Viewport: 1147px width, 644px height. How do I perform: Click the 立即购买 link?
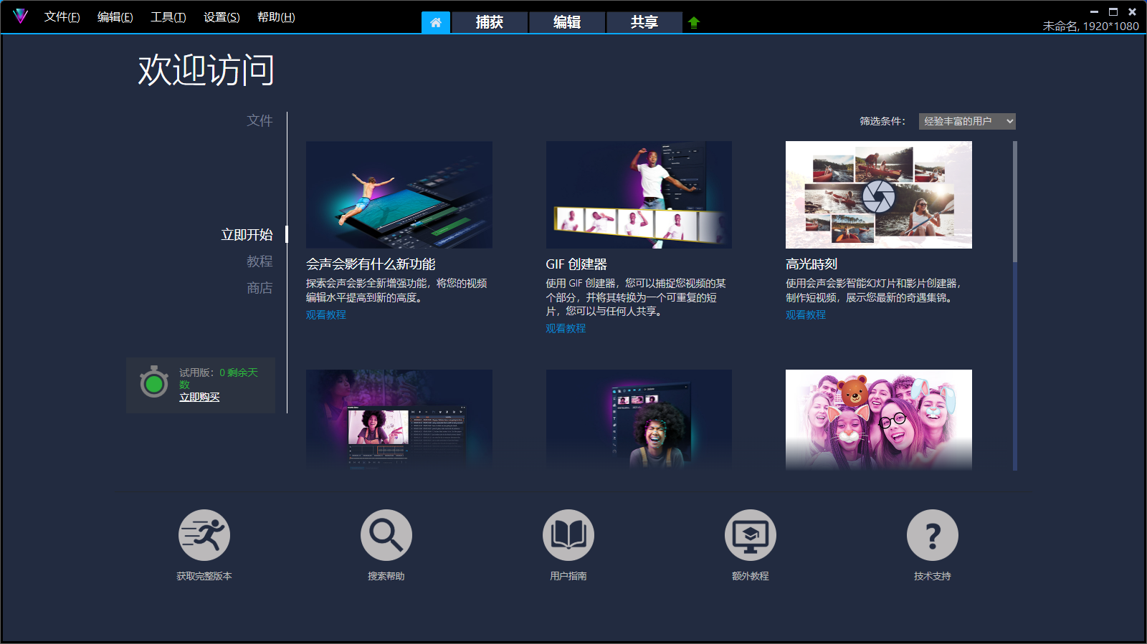click(x=199, y=397)
